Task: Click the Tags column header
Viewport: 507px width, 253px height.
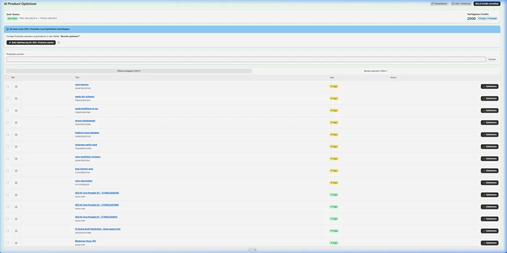Action: click(332, 77)
